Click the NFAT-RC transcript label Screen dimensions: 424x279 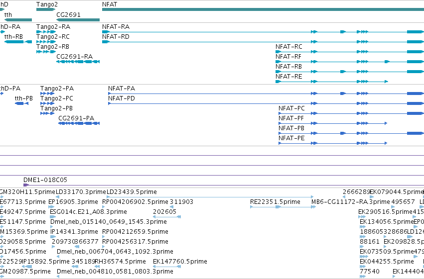pos(289,47)
